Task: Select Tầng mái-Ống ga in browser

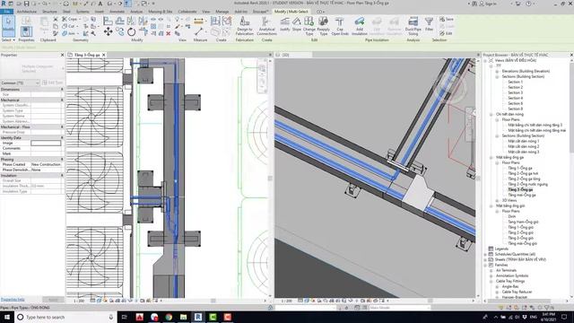Action: [522, 196]
